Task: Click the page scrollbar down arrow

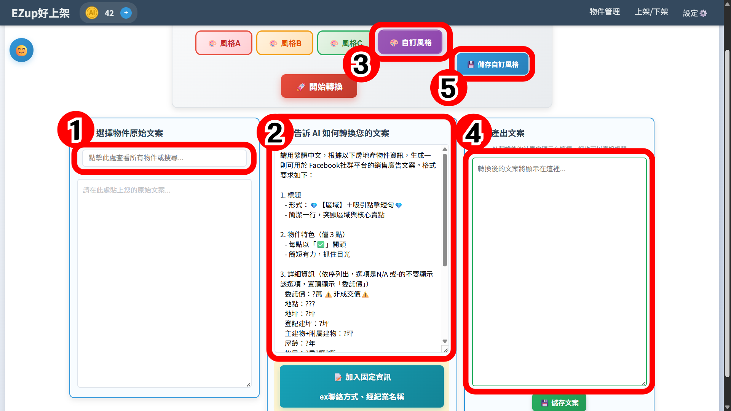Action: 727,407
